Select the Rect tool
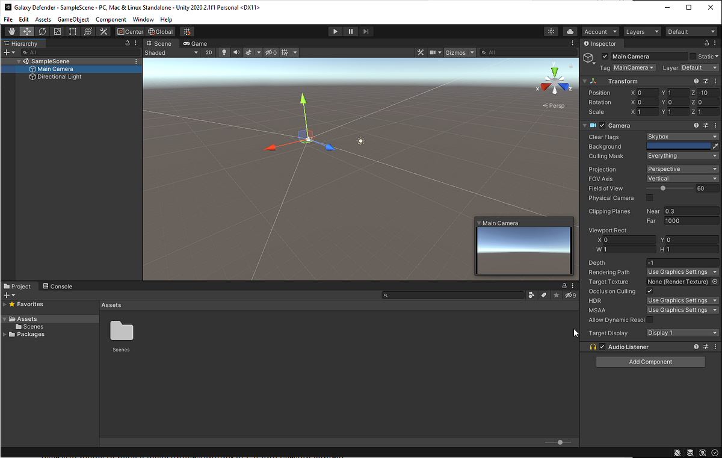Viewport: 722px width, 458px height. point(72,31)
